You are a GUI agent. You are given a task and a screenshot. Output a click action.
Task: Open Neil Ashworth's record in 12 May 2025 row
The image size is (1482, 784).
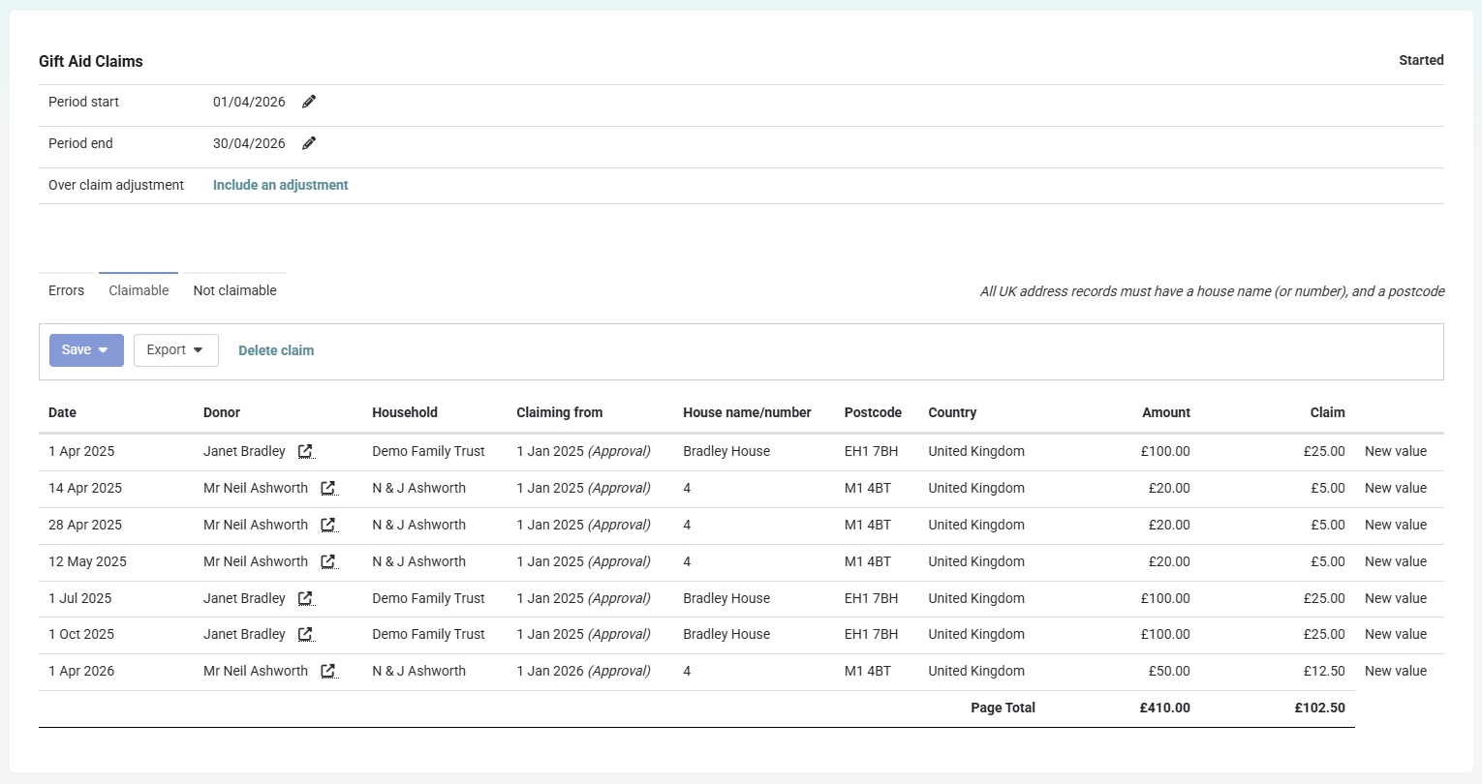[328, 561]
